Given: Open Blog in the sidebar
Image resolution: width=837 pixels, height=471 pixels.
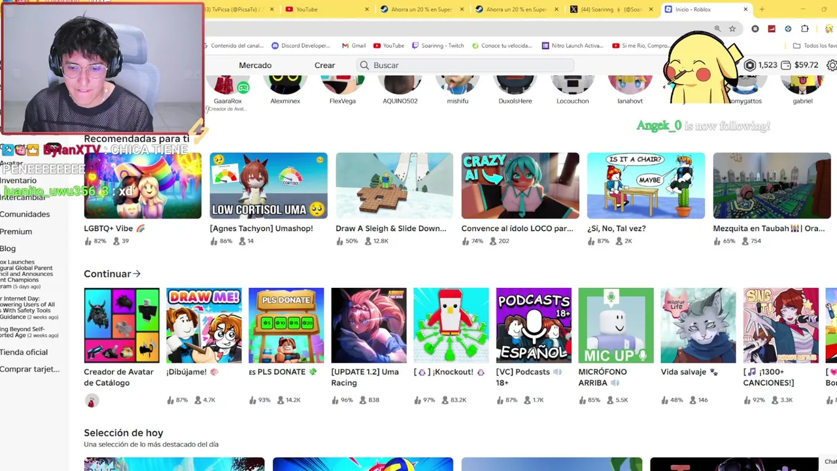Looking at the screenshot, I should (x=8, y=249).
